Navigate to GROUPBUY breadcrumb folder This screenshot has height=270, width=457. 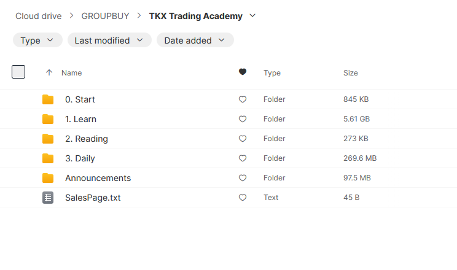click(x=105, y=16)
